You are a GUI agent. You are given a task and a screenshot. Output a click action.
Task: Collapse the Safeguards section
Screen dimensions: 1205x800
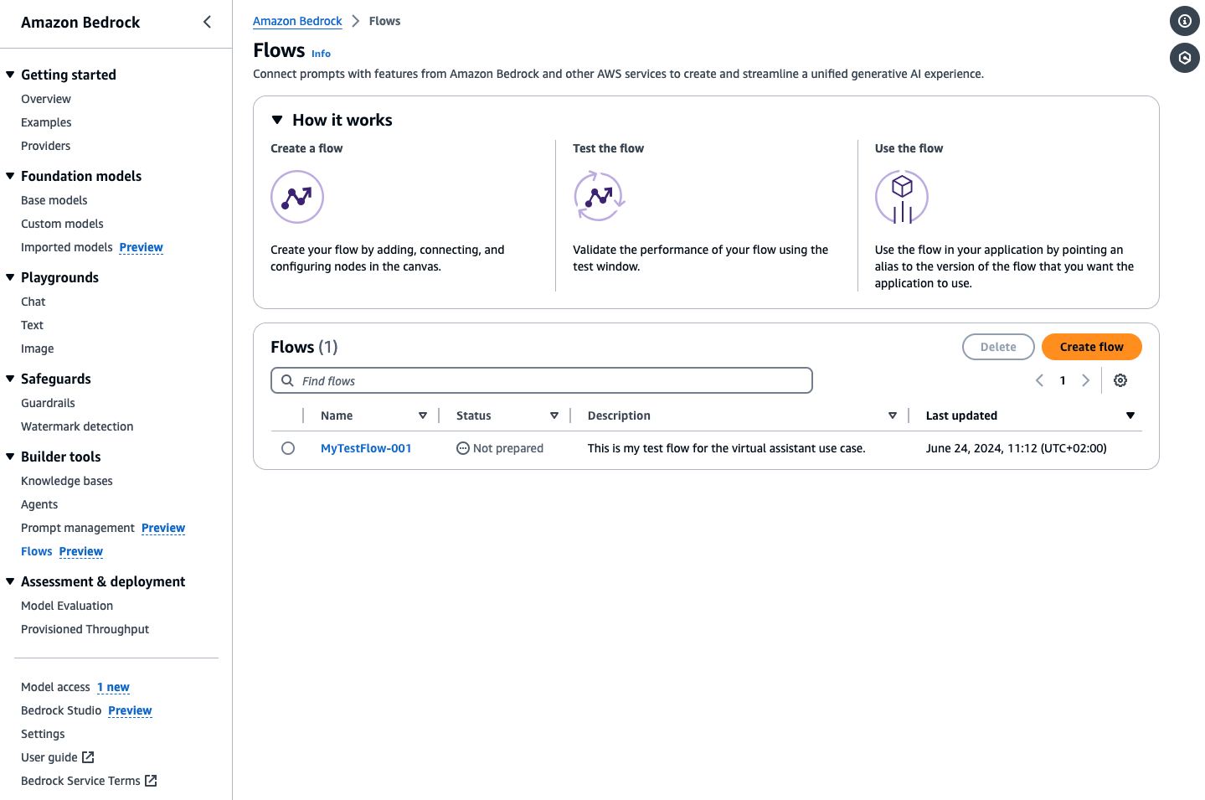coord(10,379)
